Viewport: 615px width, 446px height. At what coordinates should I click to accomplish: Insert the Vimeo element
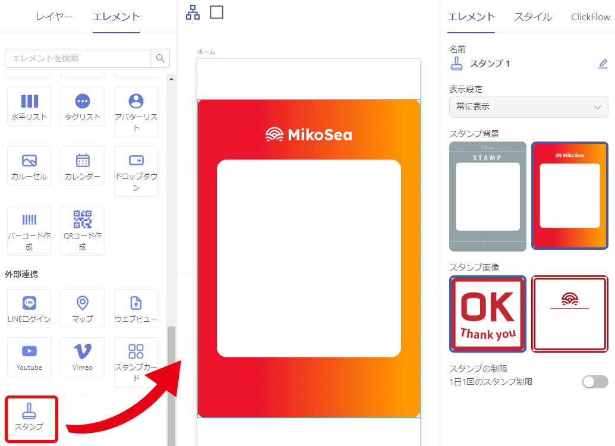click(83, 357)
